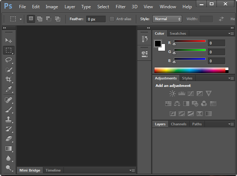The width and height of the screenshot is (237, 176).
Task: Add a Hue/Saturation adjustment
Action: click(168, 104)
